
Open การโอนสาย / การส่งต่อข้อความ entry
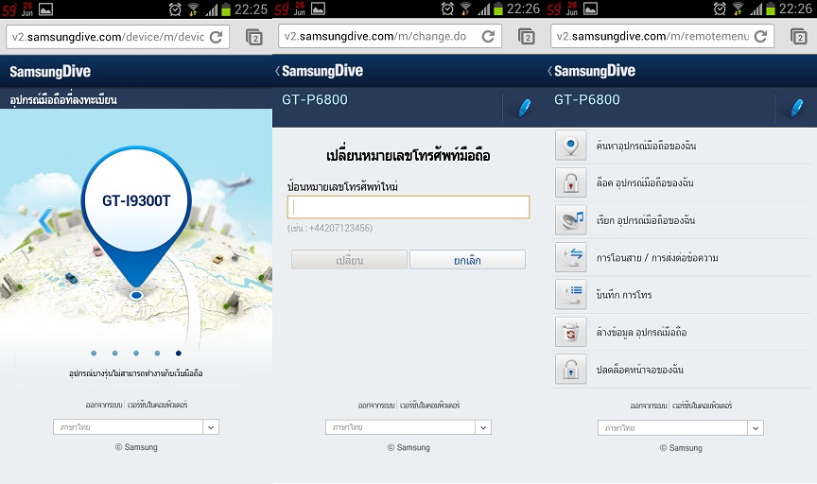click(x=681, y=257)
